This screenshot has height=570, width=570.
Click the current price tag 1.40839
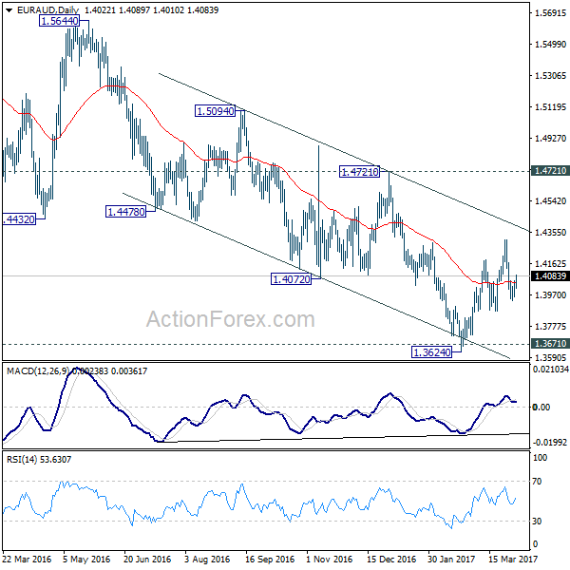pos(550,276)
